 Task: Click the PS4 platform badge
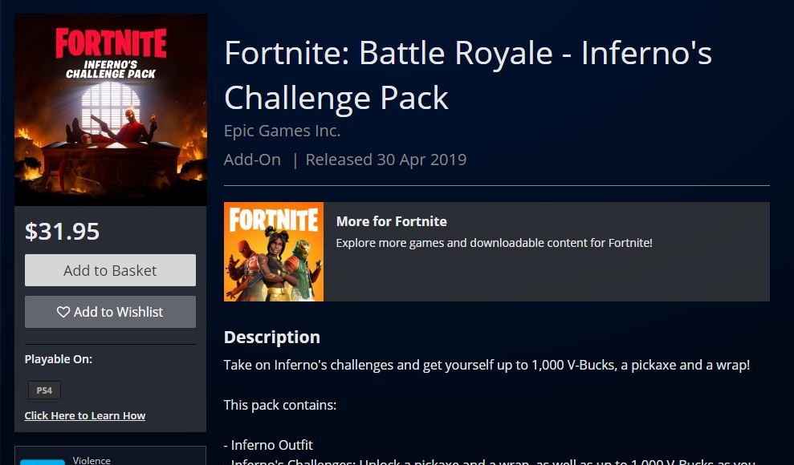[x=44, y=390]
